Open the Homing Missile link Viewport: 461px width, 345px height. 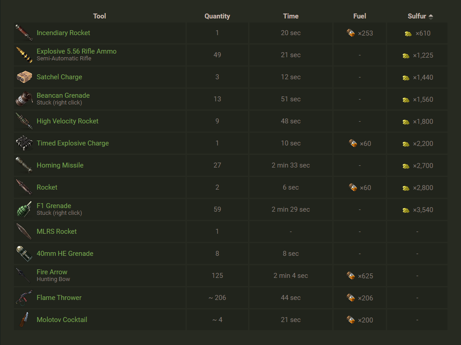pos(60,165)
